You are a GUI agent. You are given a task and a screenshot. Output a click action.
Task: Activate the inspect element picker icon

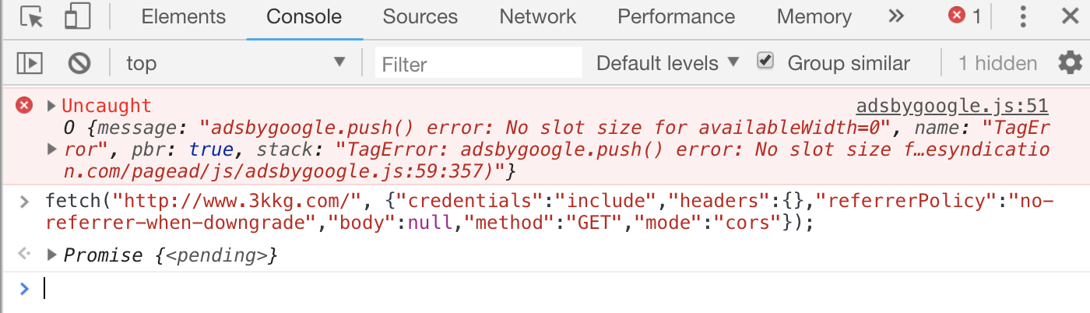point(32,17)
